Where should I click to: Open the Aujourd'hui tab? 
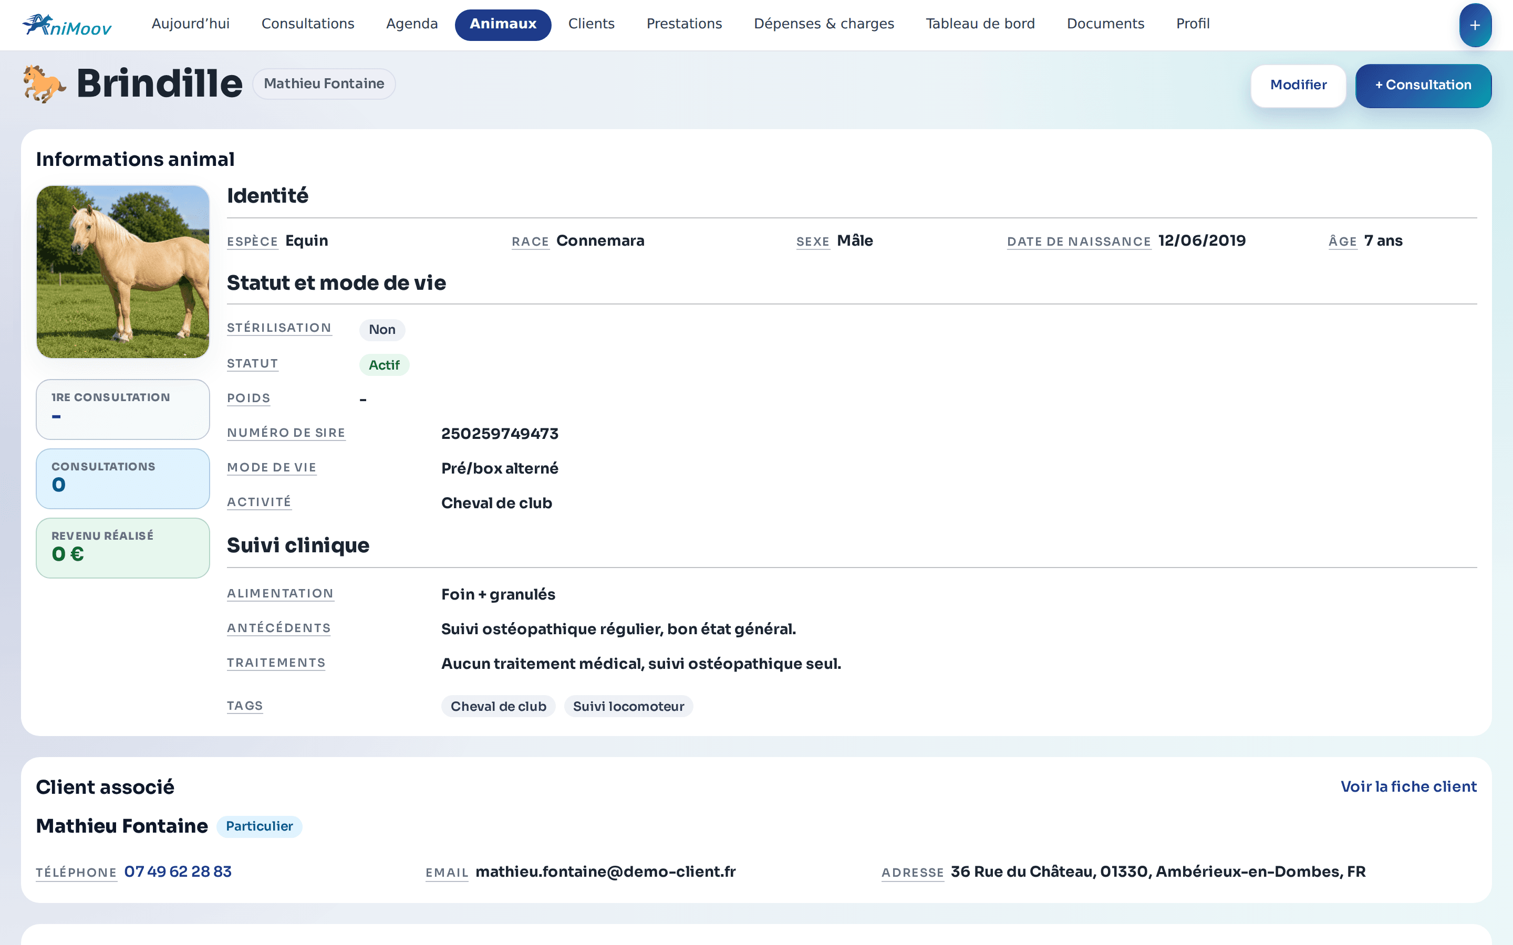(191, 24)
